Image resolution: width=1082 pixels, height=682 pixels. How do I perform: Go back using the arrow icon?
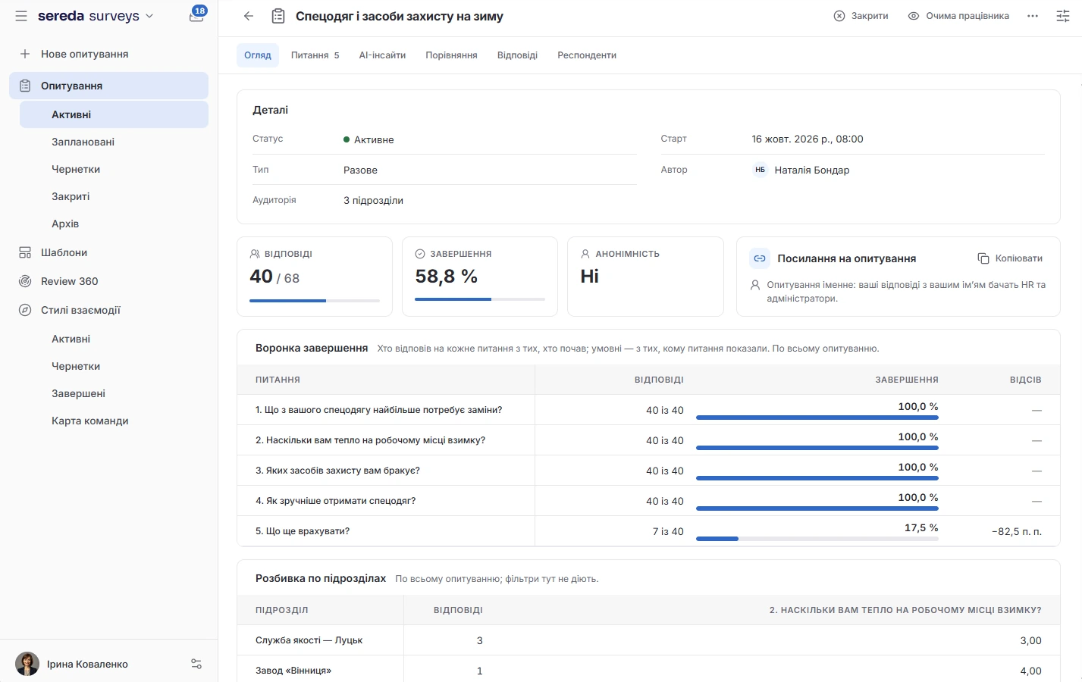click(x=249, y=16)
